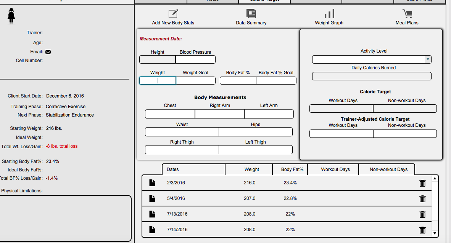Delete the 2/3/2016 entry with the trash icon
This screenshot has width=451, height=243.
422,183
